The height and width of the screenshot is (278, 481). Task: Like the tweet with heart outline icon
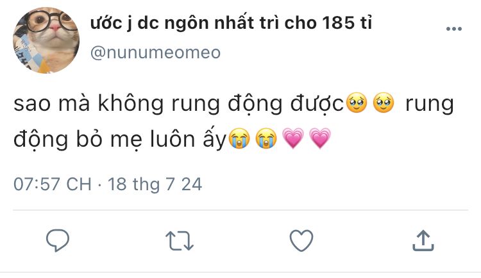point(301,241)
